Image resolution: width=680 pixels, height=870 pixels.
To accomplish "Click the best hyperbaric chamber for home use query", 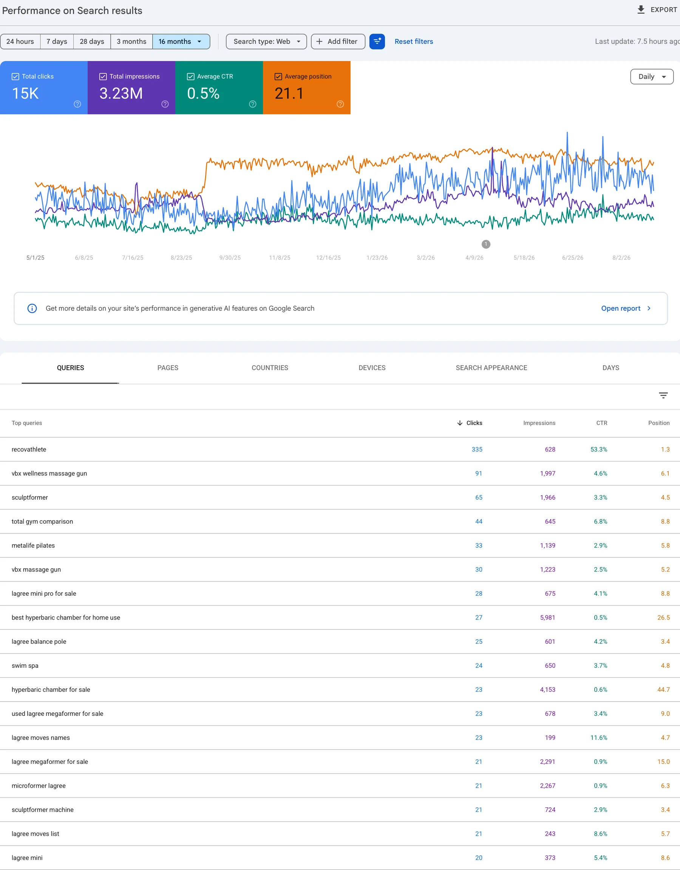I will tap(66, 617).
